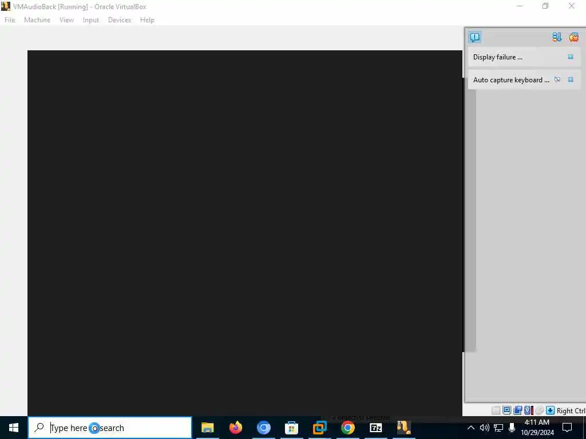Image resolution: width=586 pixels, height=439 pixels.
Task: Dismiss the Auto capture keyboard notification
Action: [571, 79]
